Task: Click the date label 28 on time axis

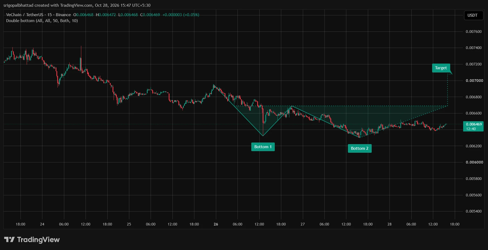Action: point(389,224)
